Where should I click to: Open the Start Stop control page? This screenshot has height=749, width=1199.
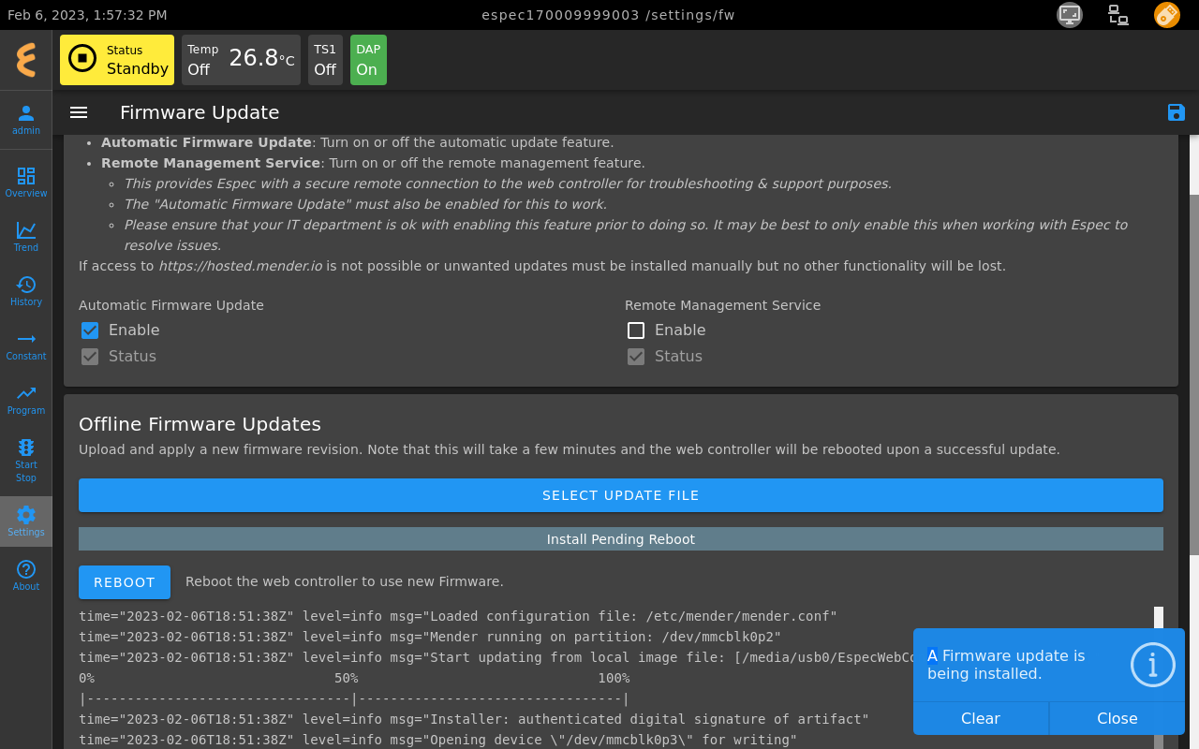[26, 460]
